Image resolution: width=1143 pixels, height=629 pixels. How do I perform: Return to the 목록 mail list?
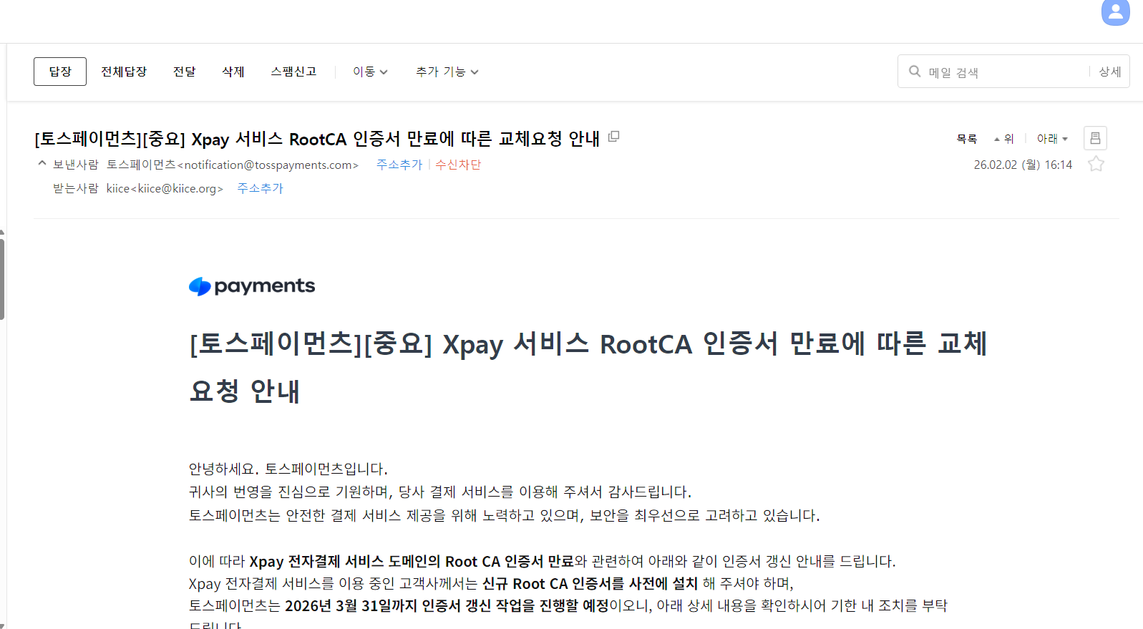click(x=967, y=139)
